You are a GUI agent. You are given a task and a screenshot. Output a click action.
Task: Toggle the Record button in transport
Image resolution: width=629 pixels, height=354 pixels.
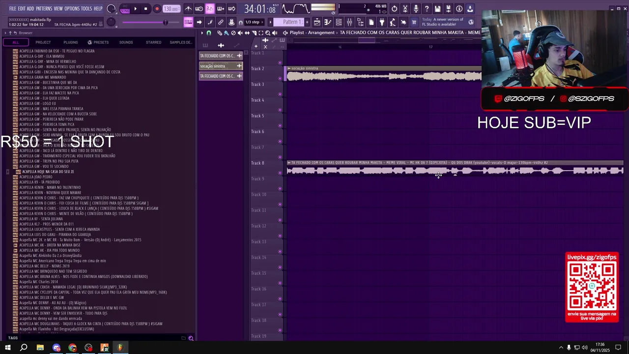point(157,9)
